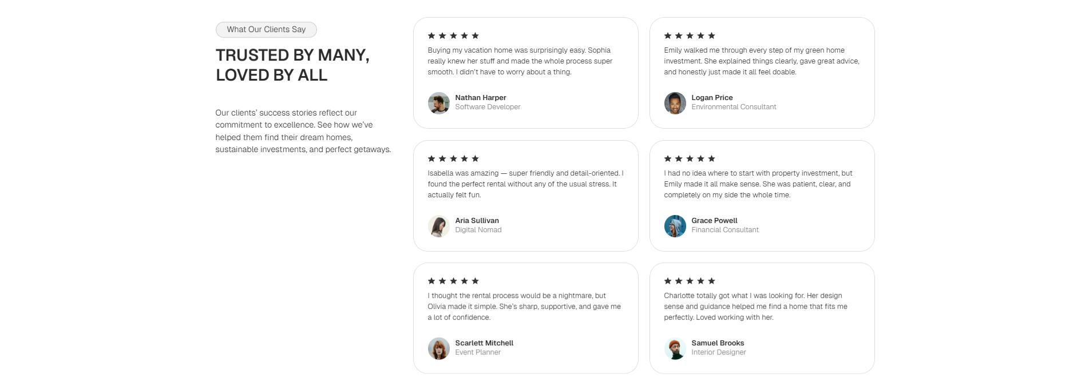Click the name Logan Price
Viewport: 1089px width, 390px height.
click(x=712, y=98)
